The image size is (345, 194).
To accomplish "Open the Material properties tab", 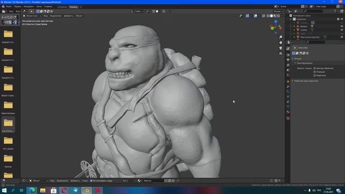I will click(x=288, y=112).
